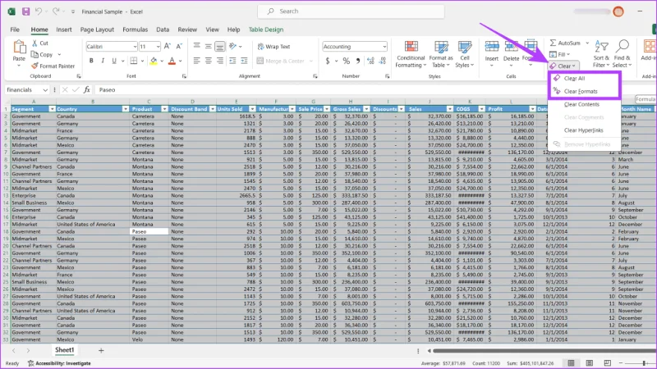Apply dollar accounting number format

coord(328,61)
